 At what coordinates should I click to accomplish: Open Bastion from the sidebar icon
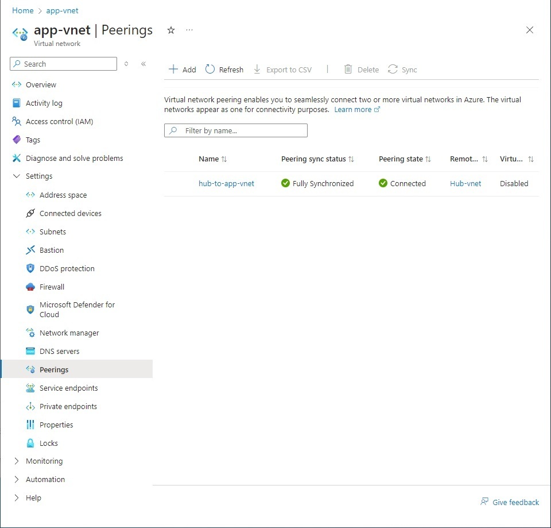pyautogui.click(x=31, y=250)
